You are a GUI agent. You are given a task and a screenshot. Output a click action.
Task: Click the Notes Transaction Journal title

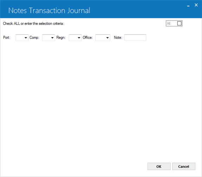click(49, 11)
